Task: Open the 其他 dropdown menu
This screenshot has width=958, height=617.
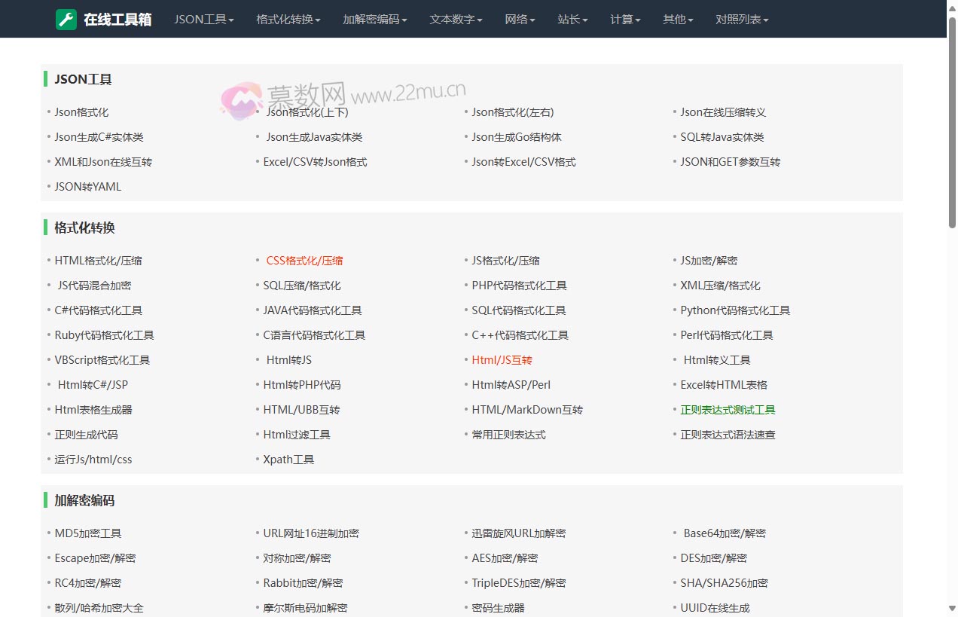Action: click(x=676, y=20)
